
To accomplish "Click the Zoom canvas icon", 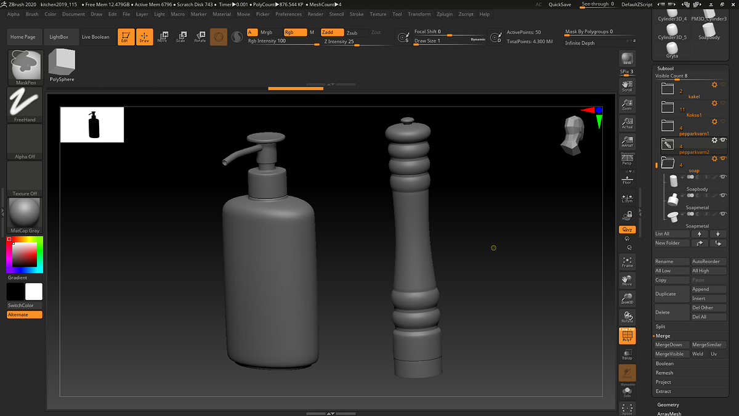I will coord(627,104).
